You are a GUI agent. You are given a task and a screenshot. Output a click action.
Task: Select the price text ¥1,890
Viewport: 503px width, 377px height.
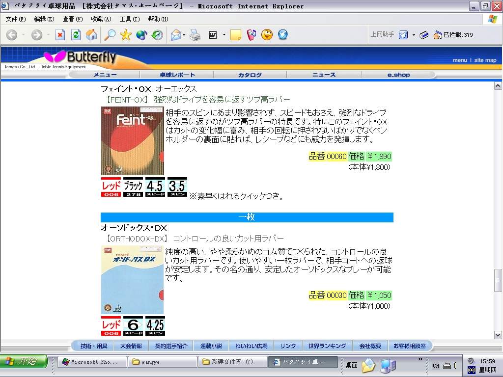(379, 156)
